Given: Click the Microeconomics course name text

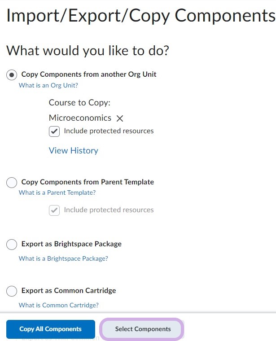Looking at the screenshot, I should (x=80, y=118).
